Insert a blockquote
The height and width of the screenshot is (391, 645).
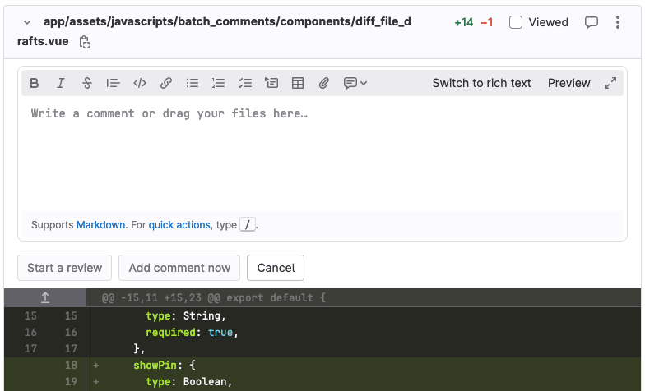[x=114, y=83]
